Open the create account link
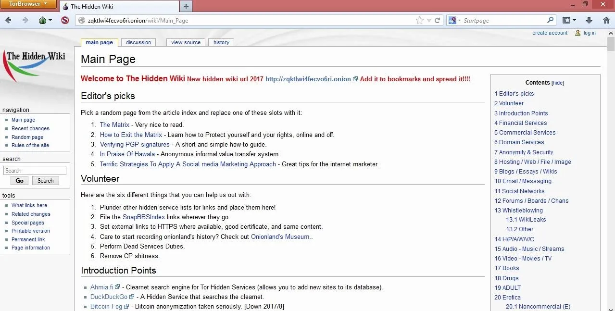This screenshot has height=311, width=615. point(550,33)
